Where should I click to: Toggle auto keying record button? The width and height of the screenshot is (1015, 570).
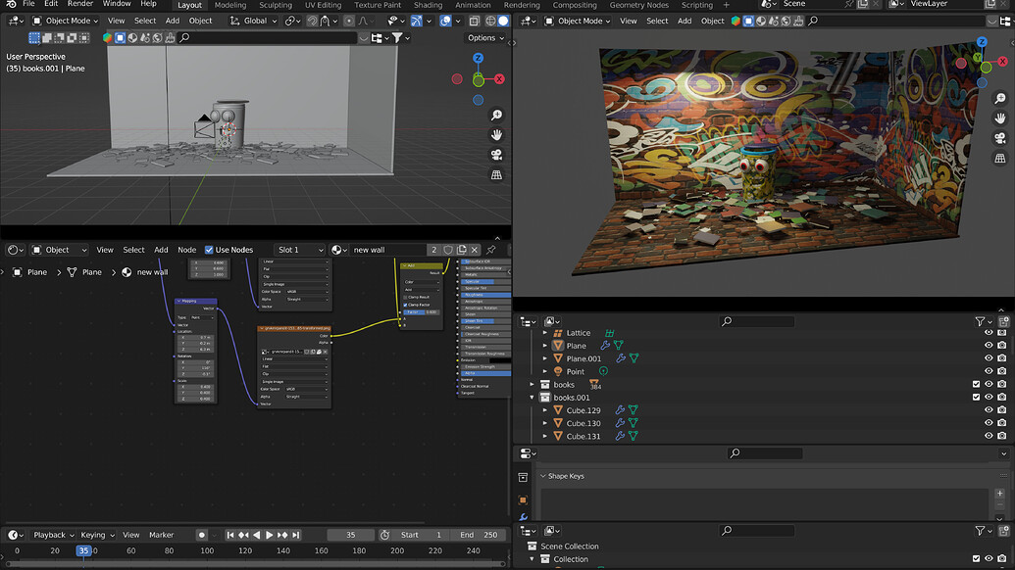tap(202, 535)
